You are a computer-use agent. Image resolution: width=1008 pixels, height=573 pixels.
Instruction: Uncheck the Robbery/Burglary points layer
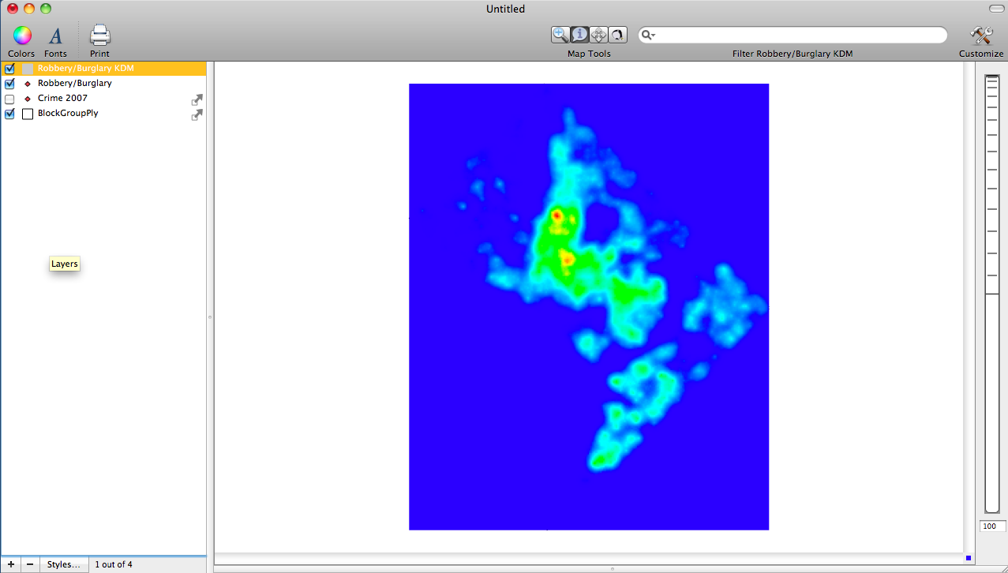click(9, 84)
